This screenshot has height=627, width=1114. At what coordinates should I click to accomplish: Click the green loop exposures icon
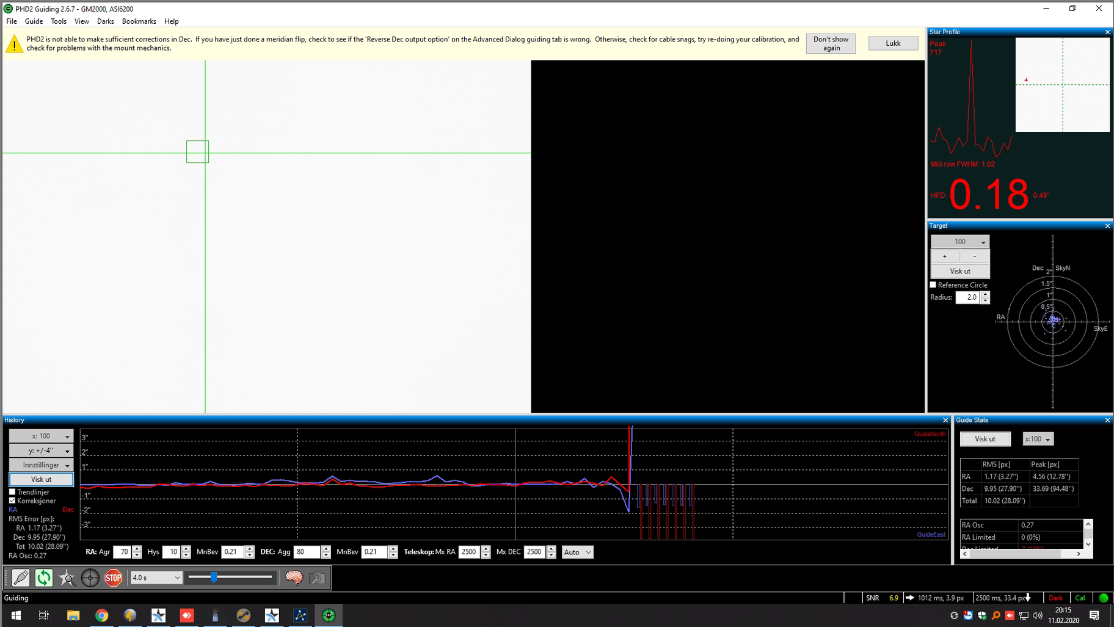coord(44,578)
